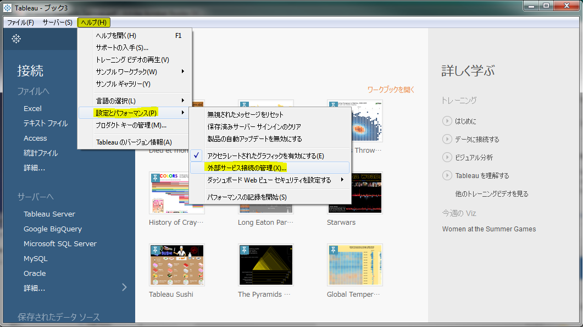Choose 製品の自動アップデートを無効にする
Screen dimensions: 583x327
[x=270, y=138]
